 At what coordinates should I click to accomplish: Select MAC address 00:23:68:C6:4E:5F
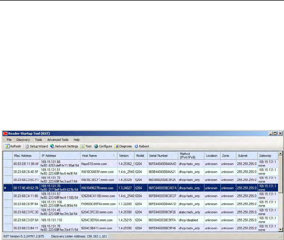pyautogui.click(x=26, y=172)
